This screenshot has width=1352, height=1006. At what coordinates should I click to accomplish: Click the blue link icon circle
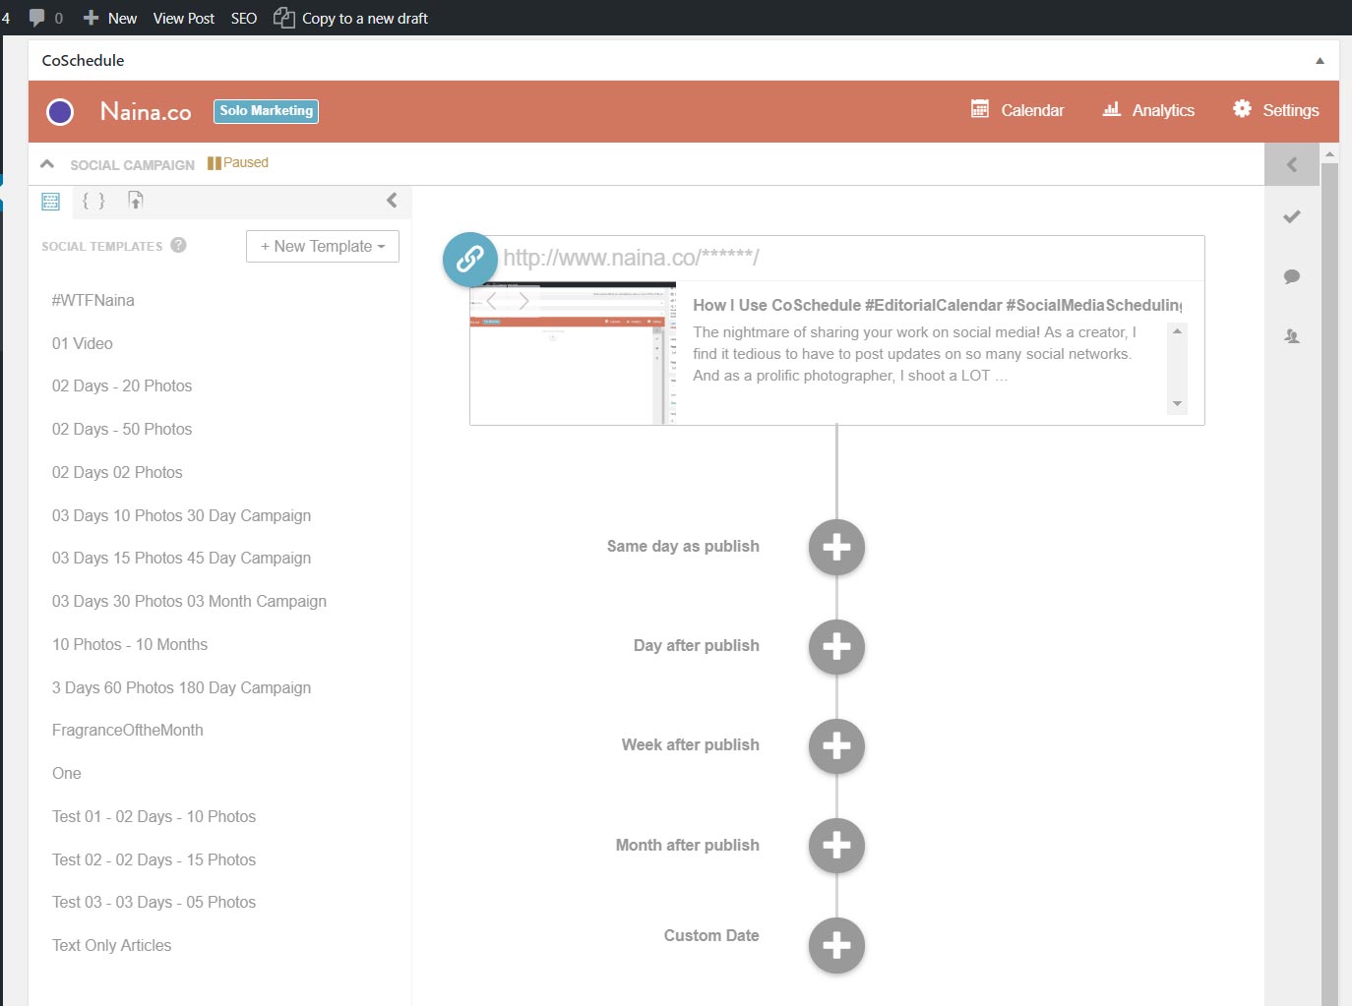(470, 260)
